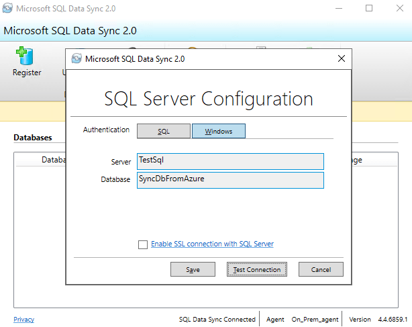Click the Save button

tap(193, 269)
